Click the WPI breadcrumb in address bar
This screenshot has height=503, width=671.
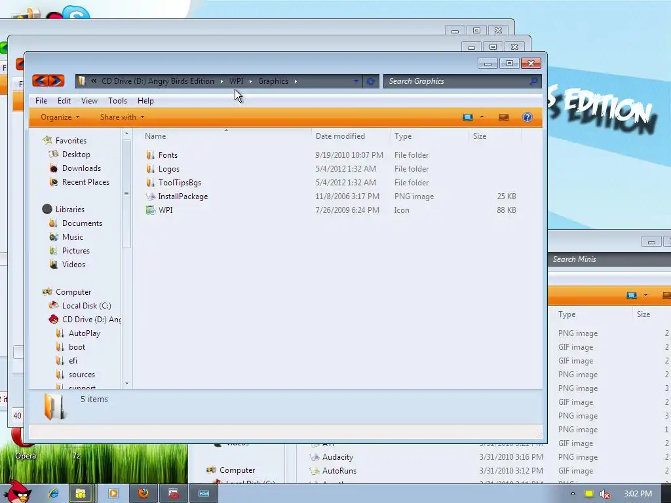coord(236,81)
